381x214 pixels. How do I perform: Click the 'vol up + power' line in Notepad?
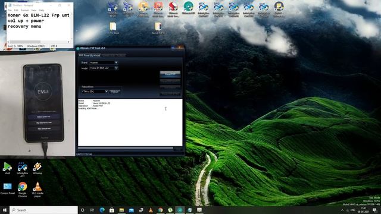[x=26, y=21]
